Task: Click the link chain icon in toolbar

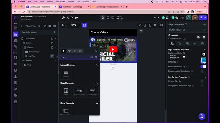Action: tap(76, 18)
